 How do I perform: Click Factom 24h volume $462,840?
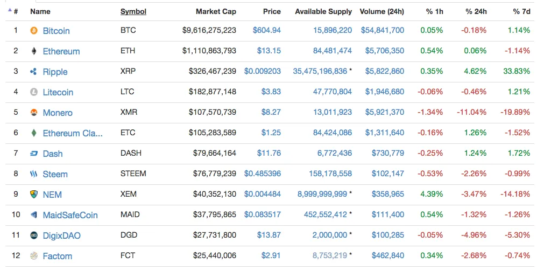click(x=388, y=255)
